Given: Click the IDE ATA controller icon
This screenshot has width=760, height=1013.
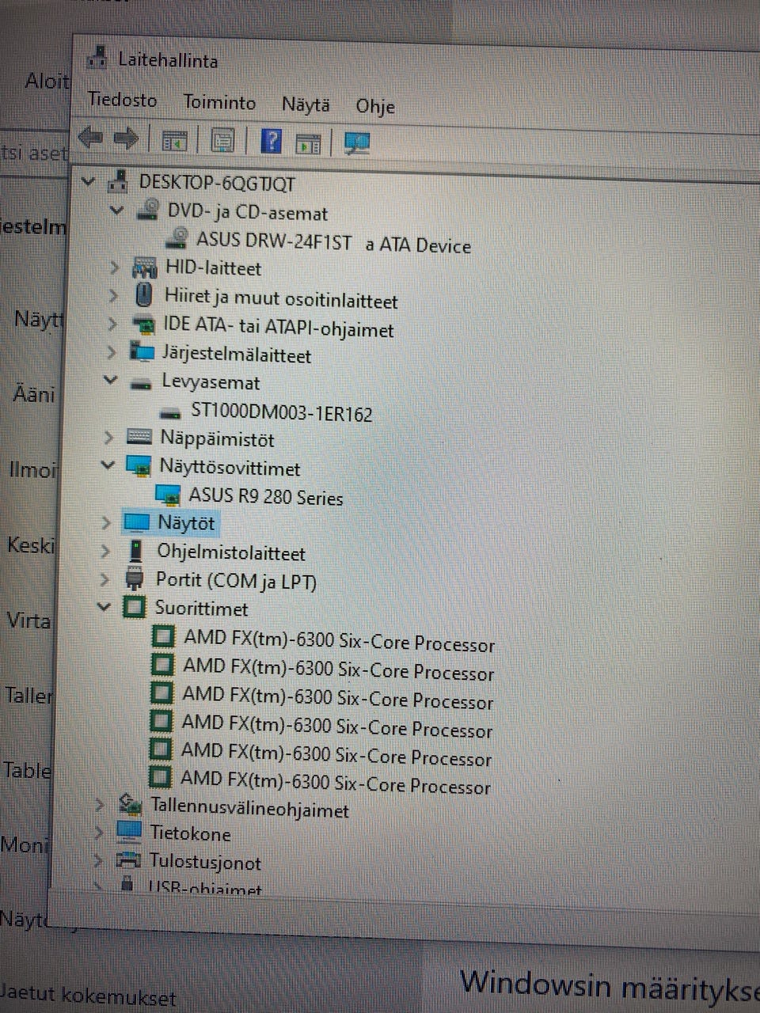Looking at the screenshot, I should 142,324.
